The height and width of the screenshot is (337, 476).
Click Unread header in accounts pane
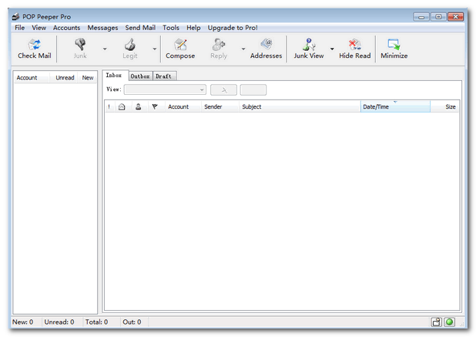coord(65,78)
